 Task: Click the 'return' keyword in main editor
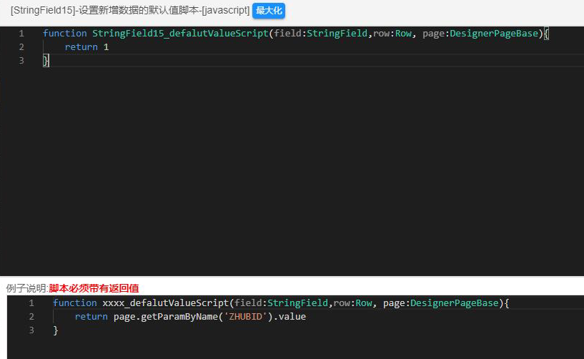[81, 47]
